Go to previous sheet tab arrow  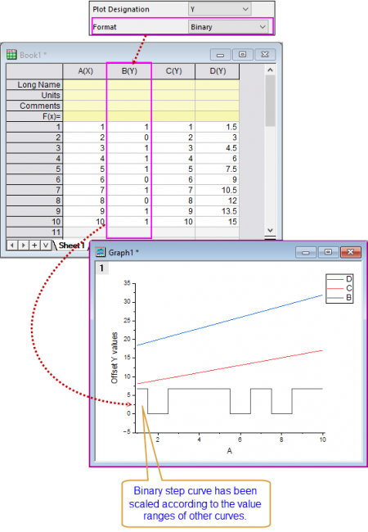click(12, 245)
